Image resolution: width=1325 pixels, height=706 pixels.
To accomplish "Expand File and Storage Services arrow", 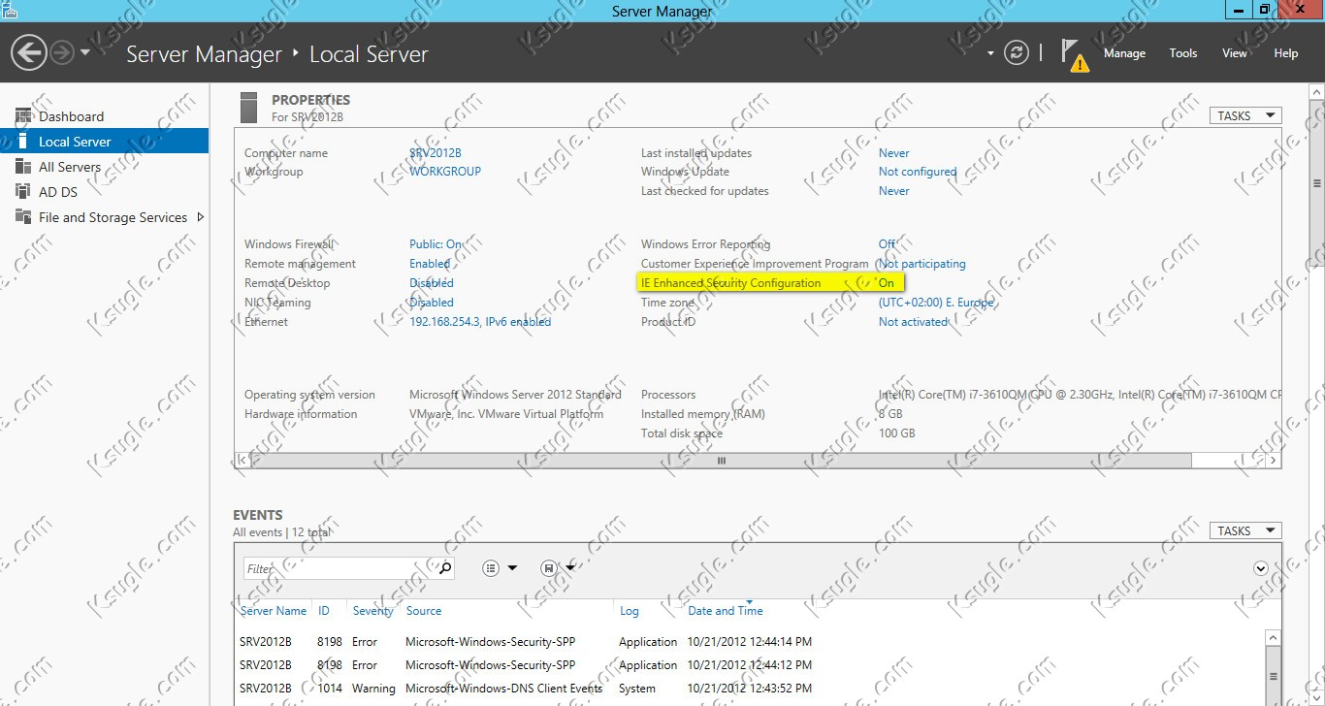I will tap(200, 217).
